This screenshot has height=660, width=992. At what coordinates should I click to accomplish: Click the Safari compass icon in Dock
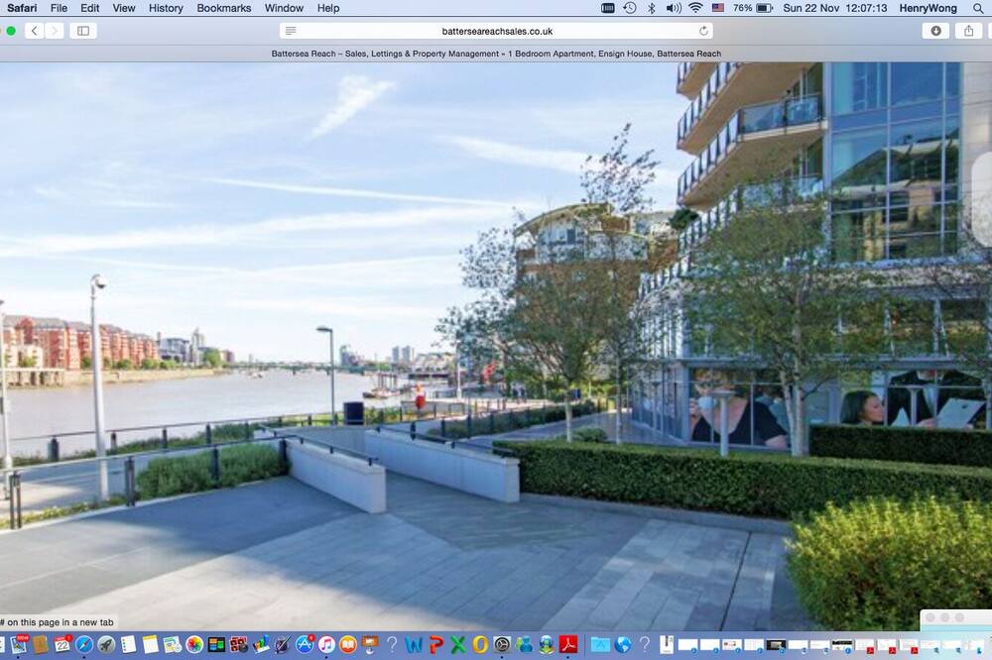[84, 644]
